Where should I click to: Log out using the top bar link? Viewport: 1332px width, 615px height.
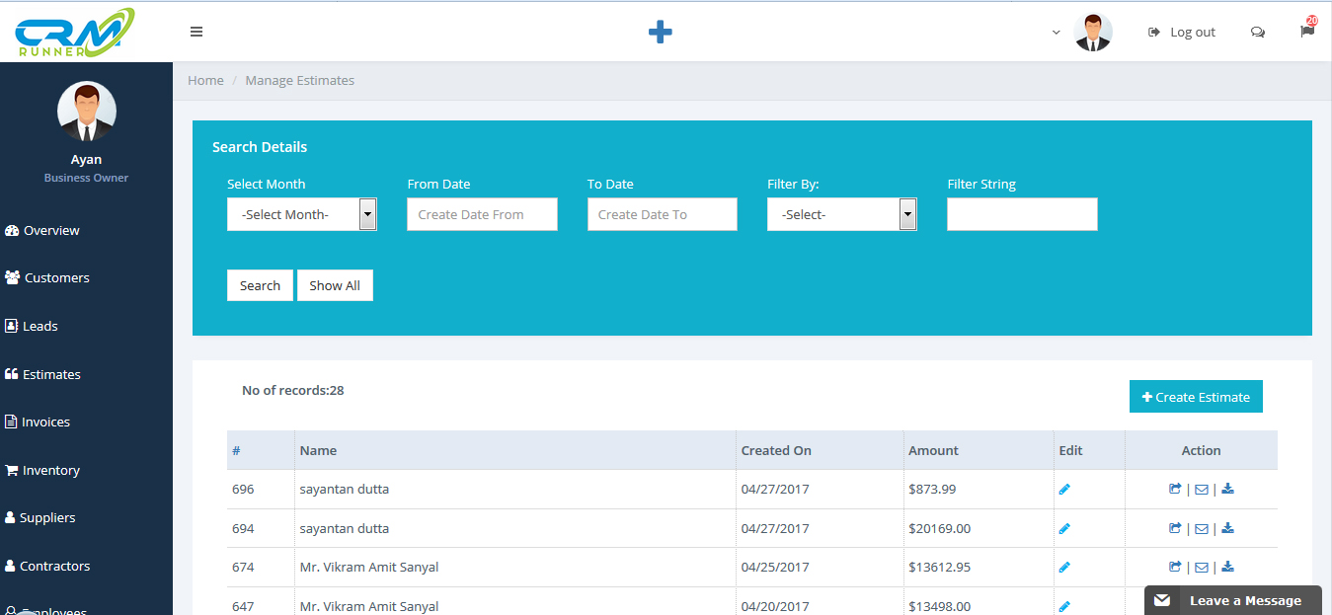pyautogui.click(x=1181, y=31)
